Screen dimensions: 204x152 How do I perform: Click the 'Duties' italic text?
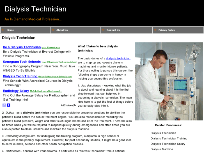tap(10, 113)
